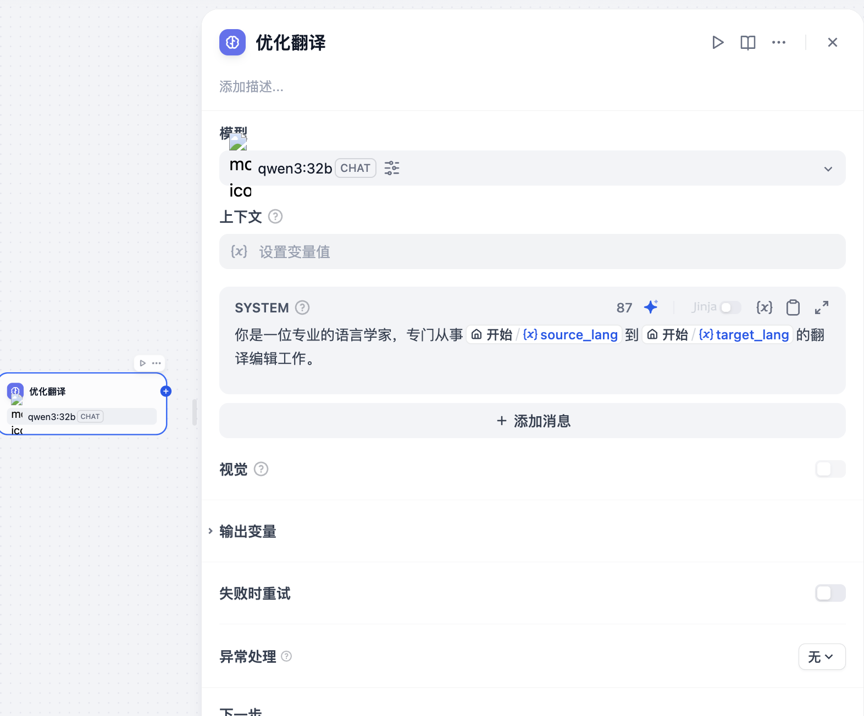Image resolution: width=864 pixels, height=716 pixels.
Task: Copy the SYSTEM prompt with clipboard icon
Action: pyautogui.click(x=793, y=307)
